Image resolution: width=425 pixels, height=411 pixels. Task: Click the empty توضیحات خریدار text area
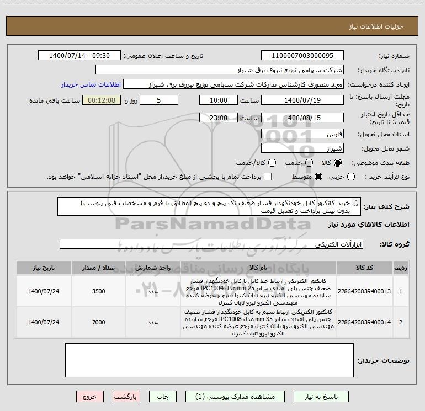209,360
